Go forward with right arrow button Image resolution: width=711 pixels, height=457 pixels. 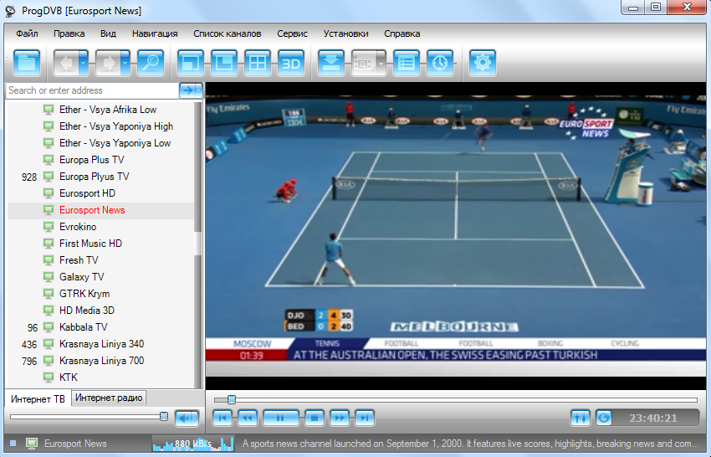tap(108, 63)
